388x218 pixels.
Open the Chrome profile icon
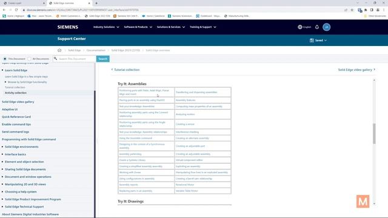[x=378, y=10]
